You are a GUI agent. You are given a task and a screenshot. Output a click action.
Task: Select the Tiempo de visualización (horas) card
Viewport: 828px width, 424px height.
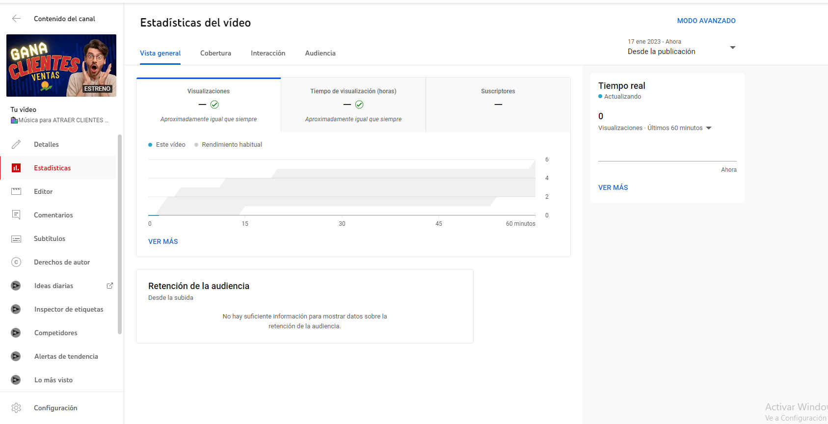tap(353, 105)
